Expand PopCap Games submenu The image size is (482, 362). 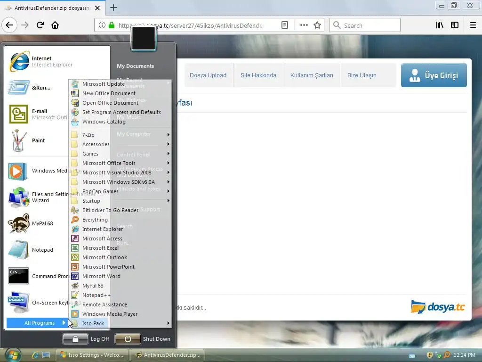click(x=120, y=191)
